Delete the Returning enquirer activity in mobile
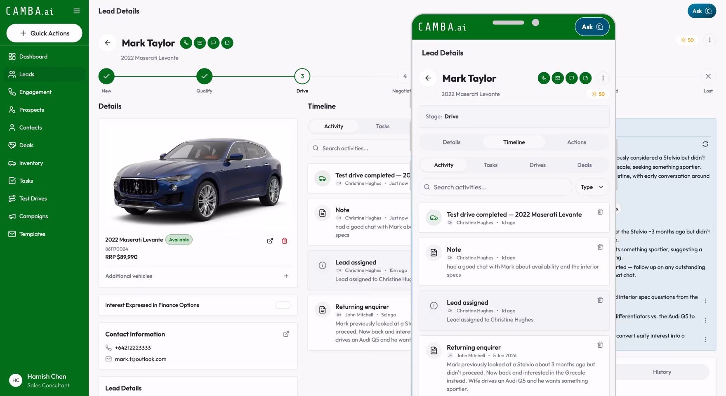Screen dimensions: 726x396 coord(600,344)
